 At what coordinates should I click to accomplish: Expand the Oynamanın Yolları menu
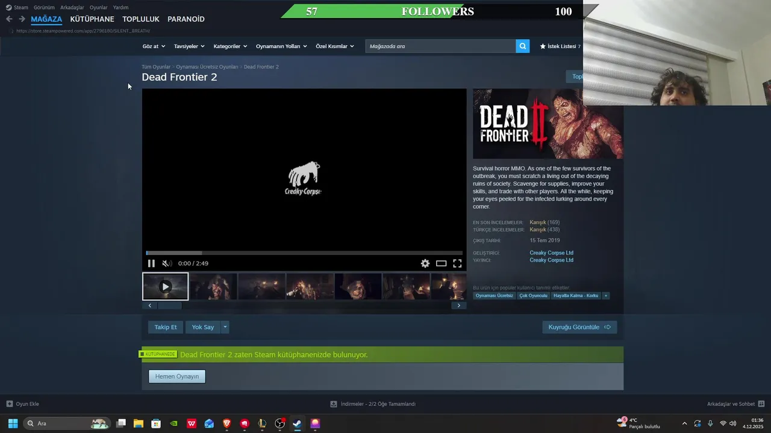[x=281, y=46]
